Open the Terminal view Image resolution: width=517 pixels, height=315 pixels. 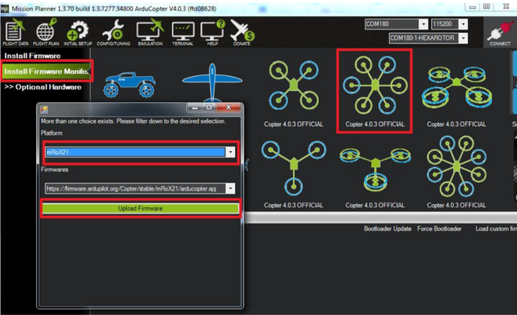[183, 33]
